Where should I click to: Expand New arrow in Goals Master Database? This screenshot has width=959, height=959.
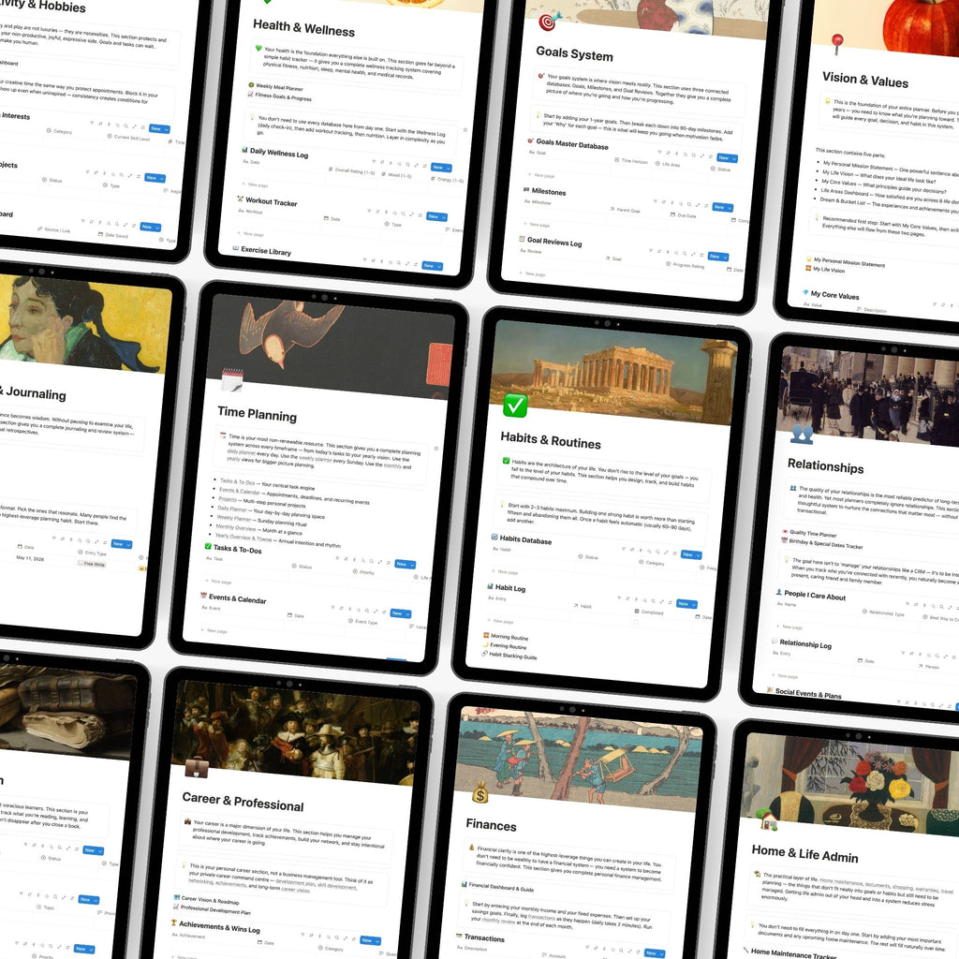pyautogui.click(x=734, y=159)
